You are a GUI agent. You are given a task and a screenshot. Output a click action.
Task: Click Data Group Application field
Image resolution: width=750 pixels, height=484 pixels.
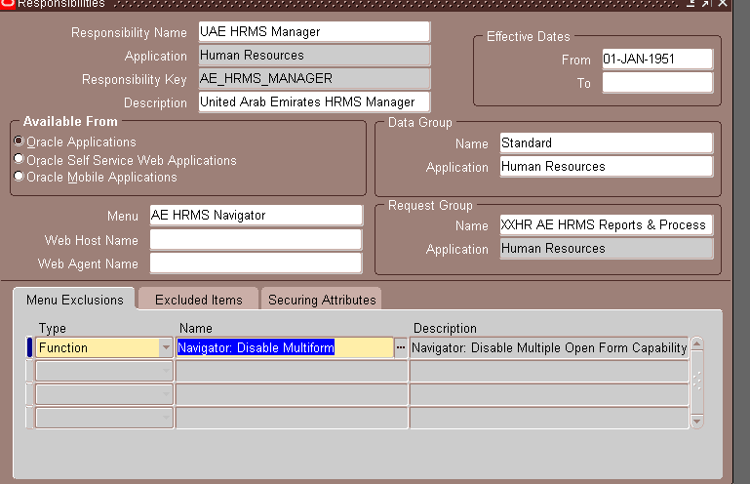click(x=606, y=167)
